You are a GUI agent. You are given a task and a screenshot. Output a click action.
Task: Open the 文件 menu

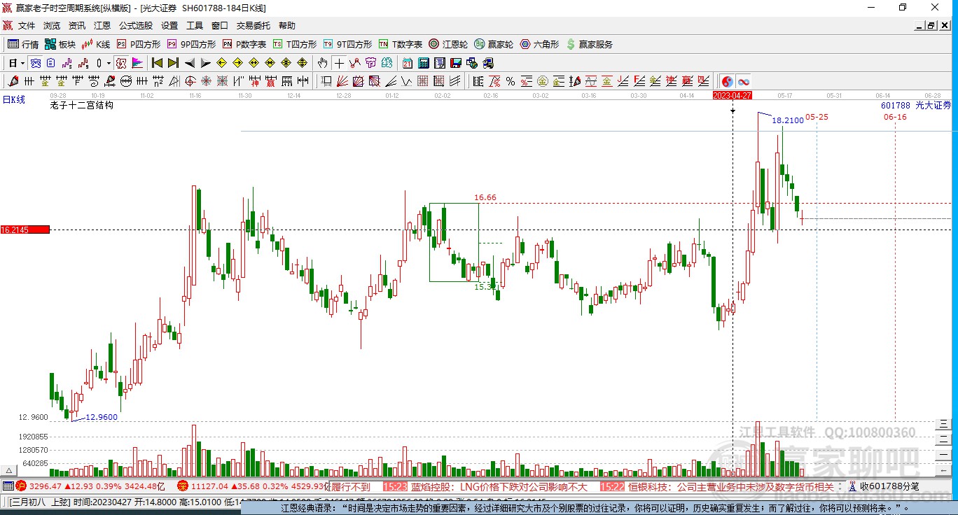[27, 26]
